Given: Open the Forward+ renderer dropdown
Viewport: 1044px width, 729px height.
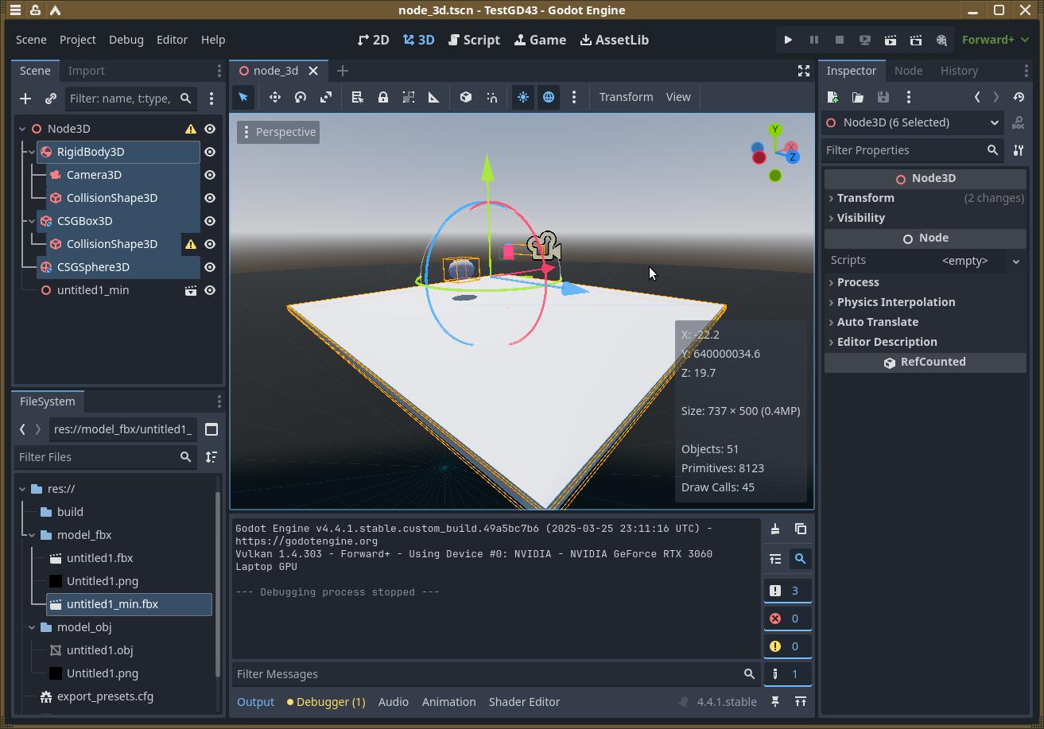Looking at the screenshot, I should click(994, 40).
